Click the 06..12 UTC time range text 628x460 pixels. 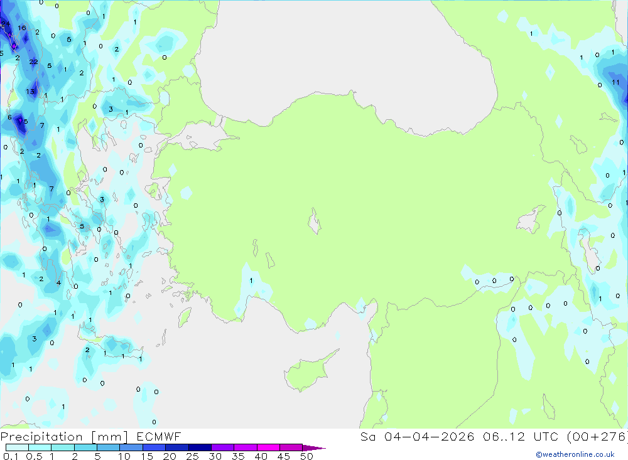(521, 436)
